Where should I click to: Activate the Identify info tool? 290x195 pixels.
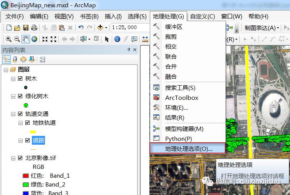tap(117, 39)
